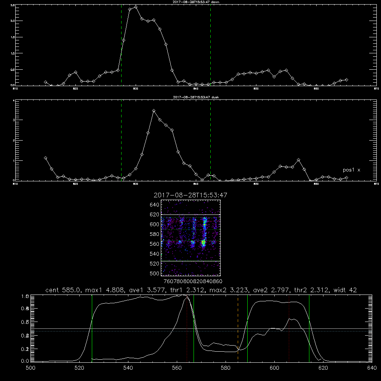381x381 pixels.
Task: Click the highest diamond point in the dawn plot
Action: [x=136, y=7]
